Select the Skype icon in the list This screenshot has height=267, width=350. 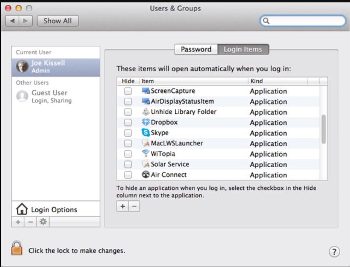coord(146,133)
